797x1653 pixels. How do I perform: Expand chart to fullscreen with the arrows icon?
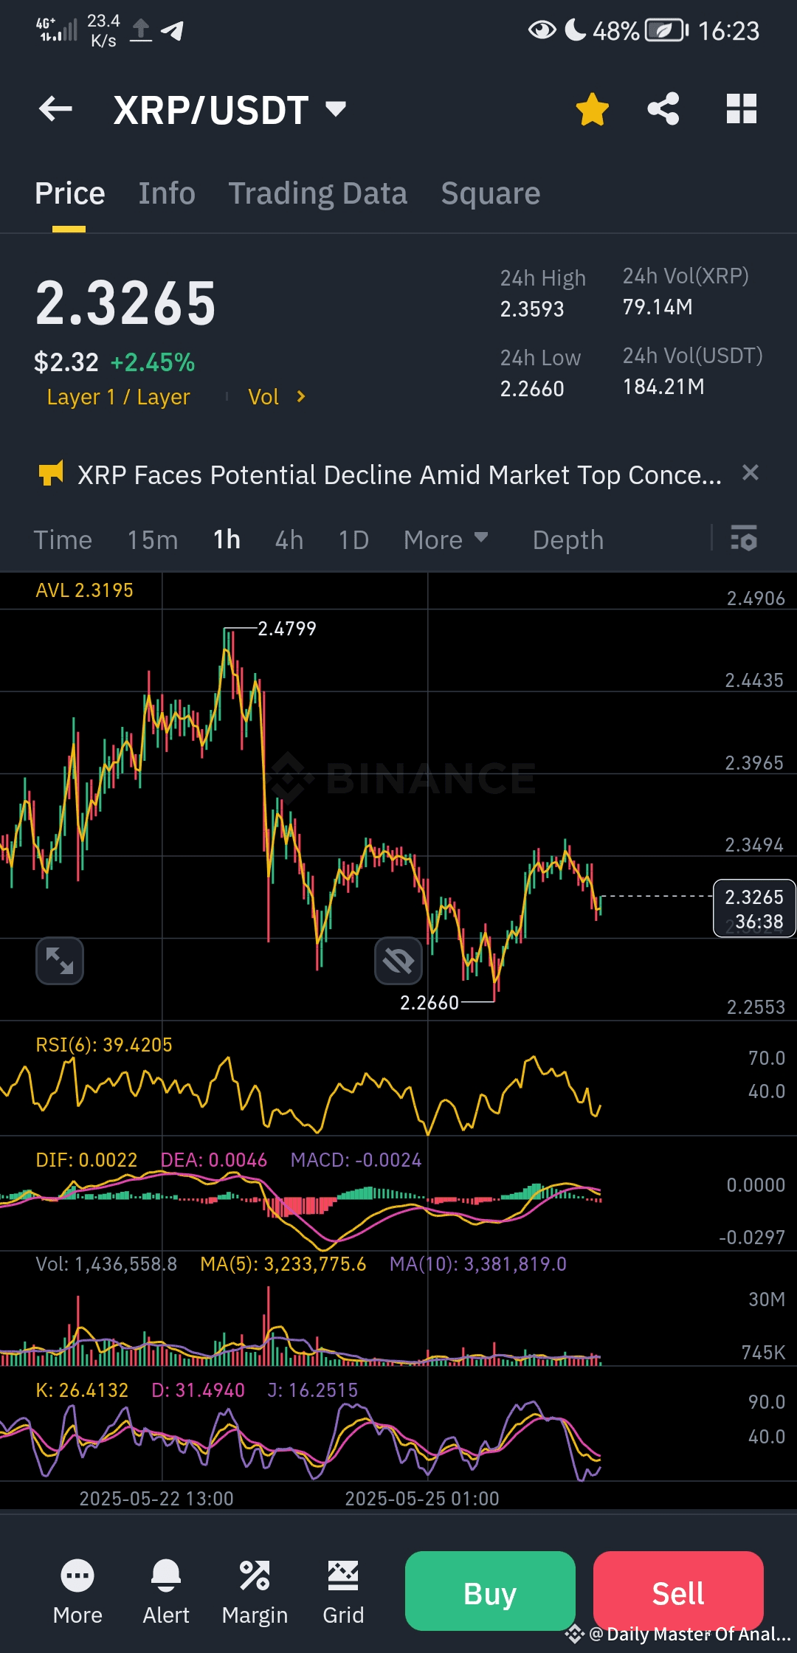tap(60, 961)
